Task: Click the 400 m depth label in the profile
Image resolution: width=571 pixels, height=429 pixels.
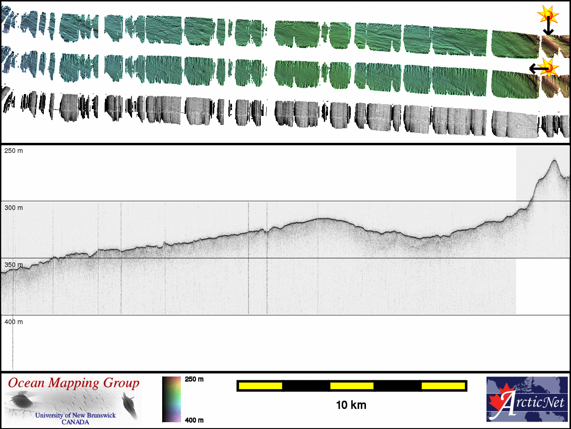Action: point(14,322)
